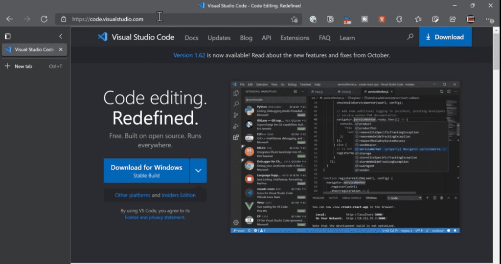Open the browser Extensions puzzle icon
The image size is (501, 264).
point(399,19)
